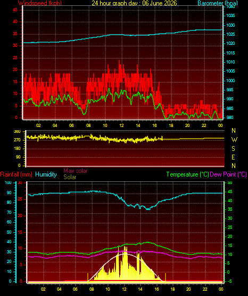Screen dimensions: 248x296
Task: Click the 980 barometer axis label
Action: click(230, 117)
